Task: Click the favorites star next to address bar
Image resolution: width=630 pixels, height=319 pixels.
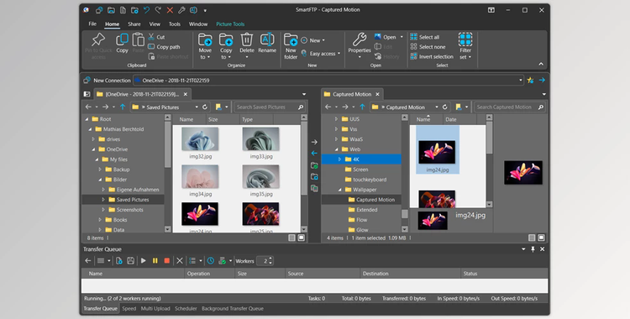Action: tap(530, 81)
